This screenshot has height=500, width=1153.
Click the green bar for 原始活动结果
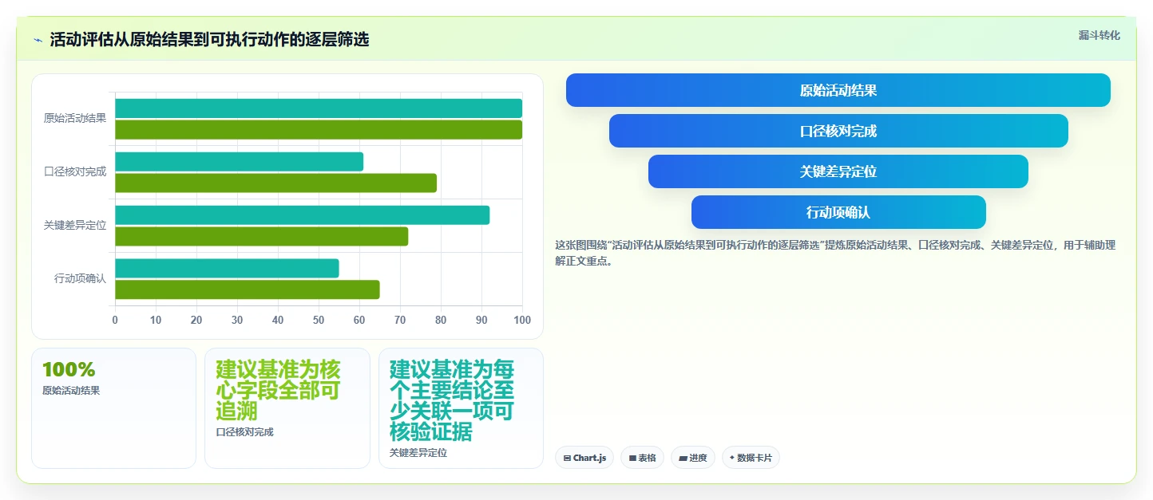click(319, 130)
